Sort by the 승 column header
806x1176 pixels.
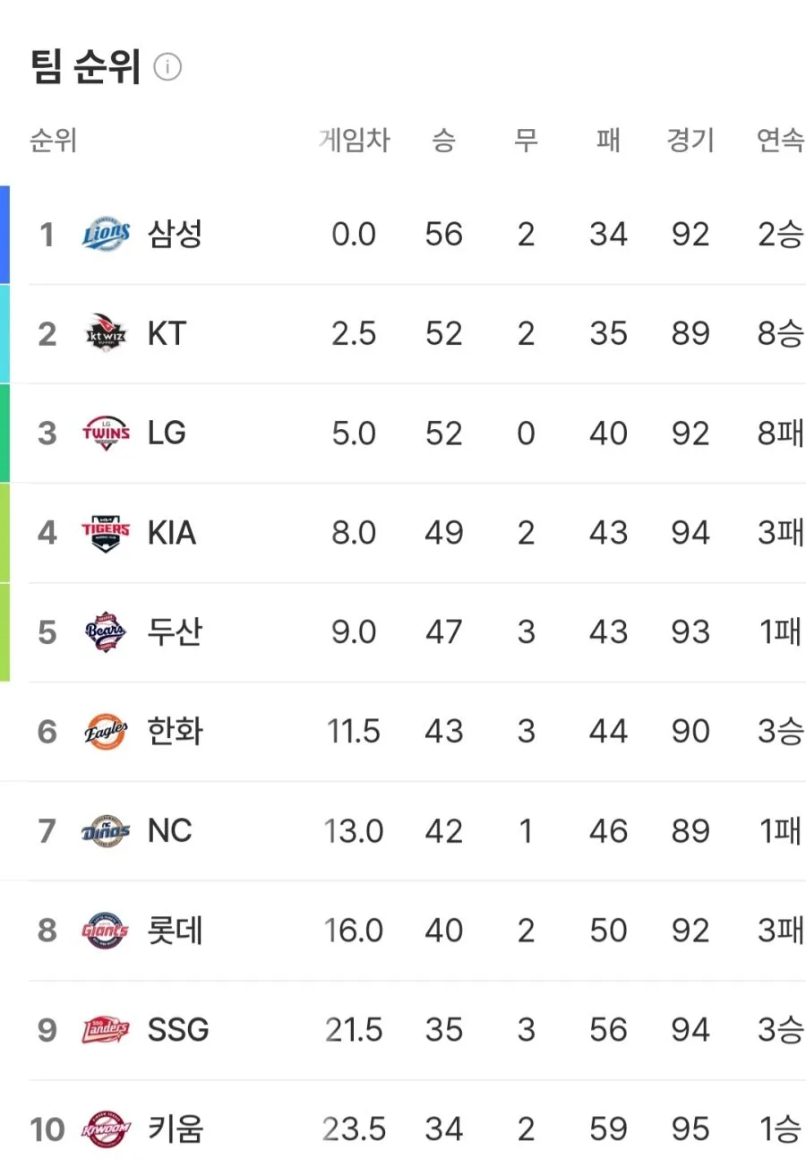click(444, 141)
